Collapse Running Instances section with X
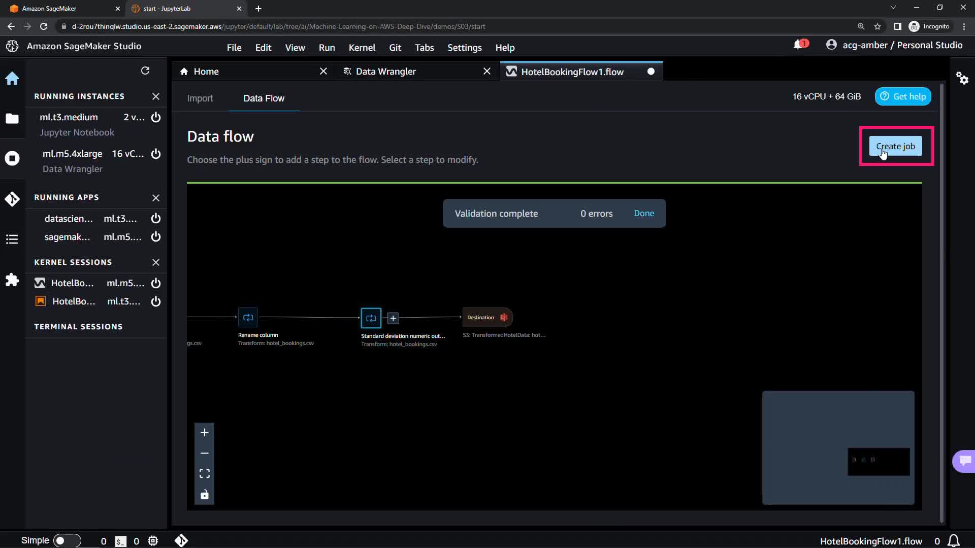The image size is (975, 548). pos(156,96)
